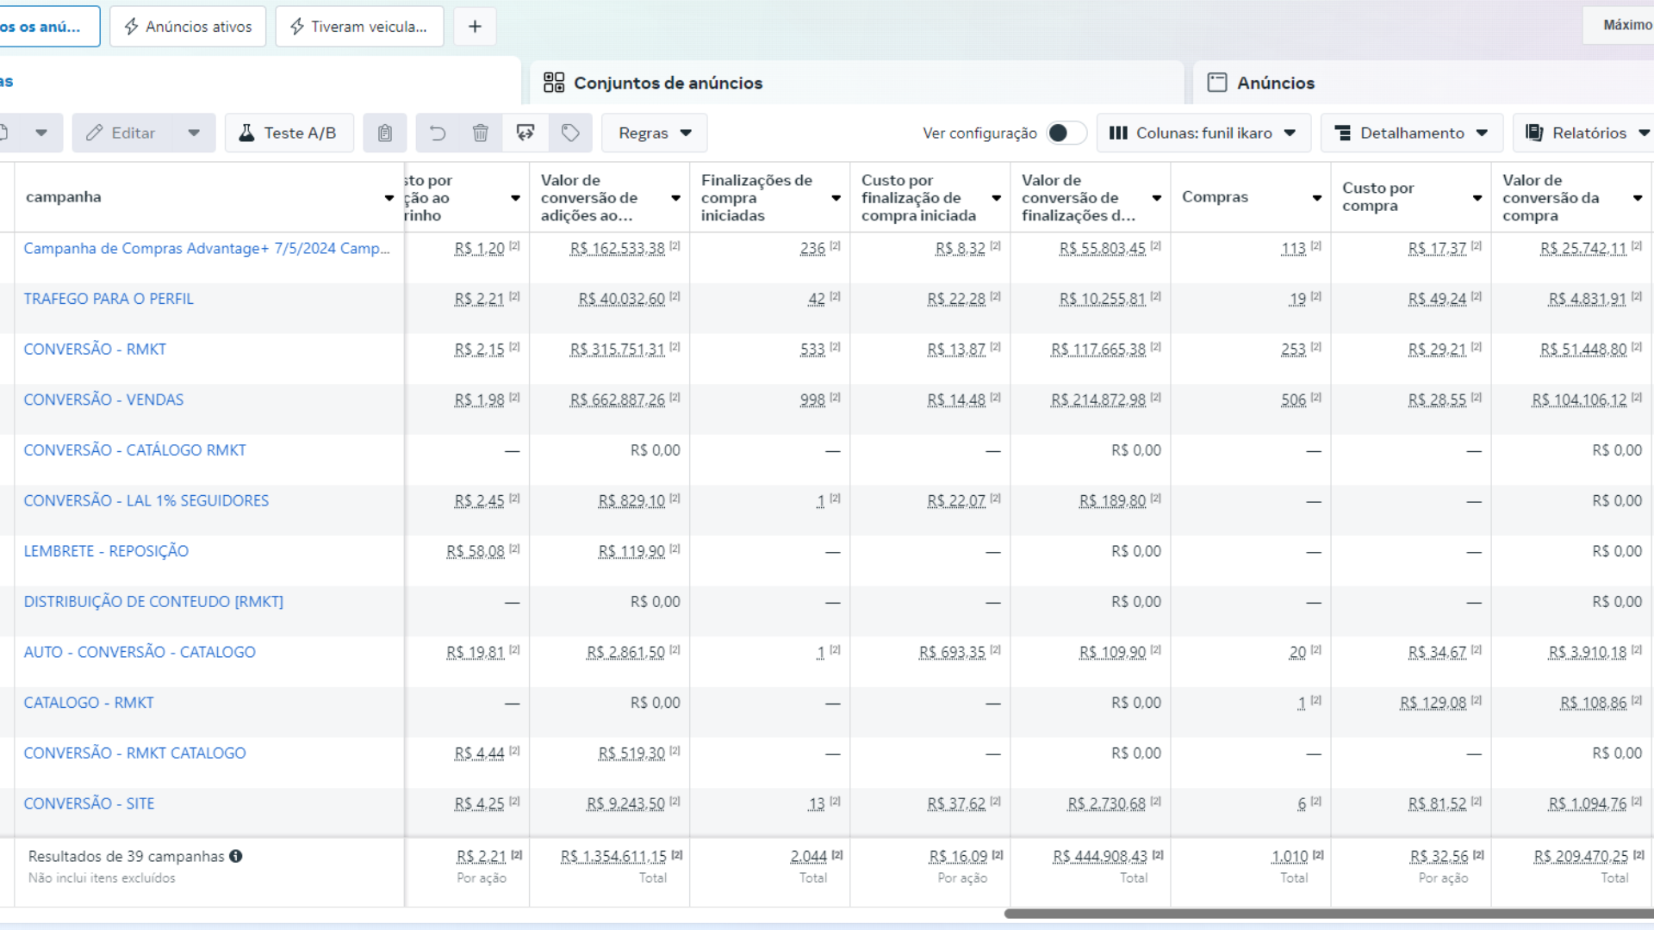Click R$ 58,08 cost cell for LEMBRETE
This screenshot has height=930, width=1654.
click(x=476, y=552)
